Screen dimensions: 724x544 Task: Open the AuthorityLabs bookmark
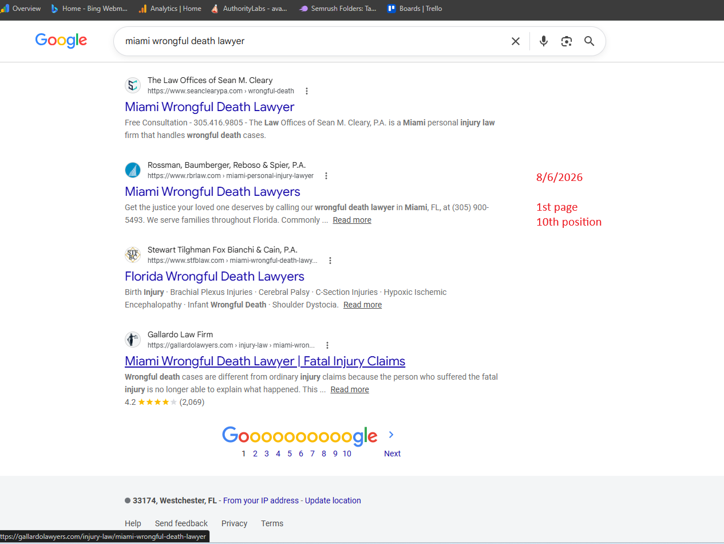(x=250, y=9)
